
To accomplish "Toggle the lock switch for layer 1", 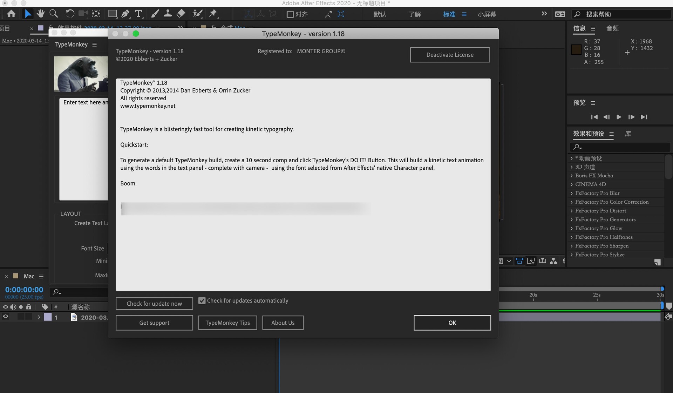I will (29, 317).
